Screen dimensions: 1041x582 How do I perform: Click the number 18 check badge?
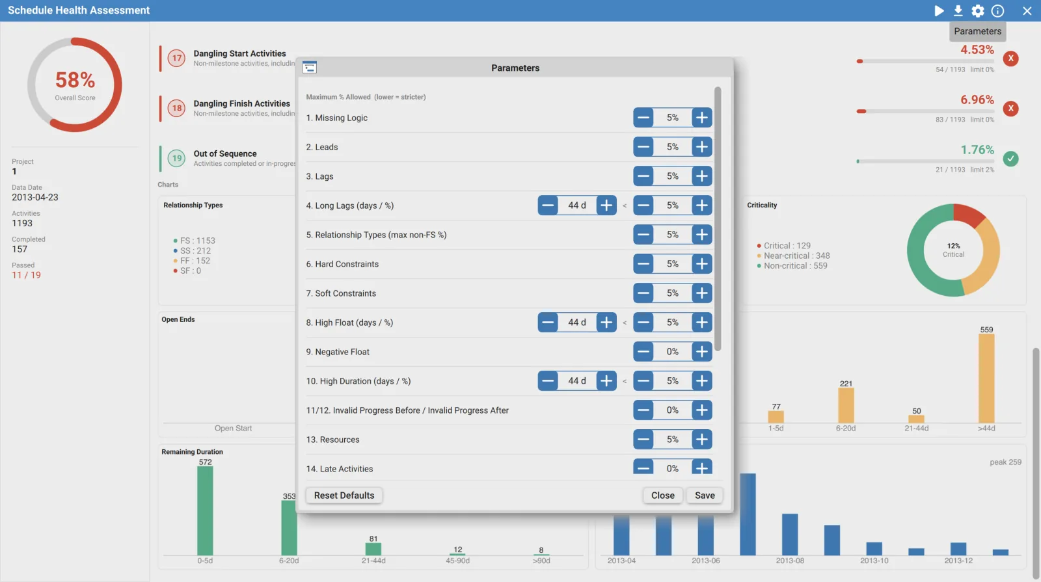click(x=177, y=108)
